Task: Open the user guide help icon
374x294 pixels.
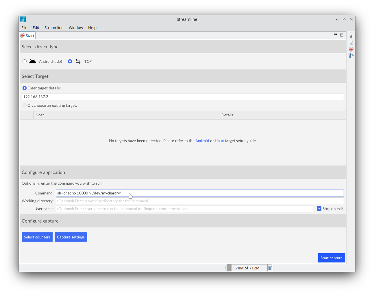Action: coord(351,56)
